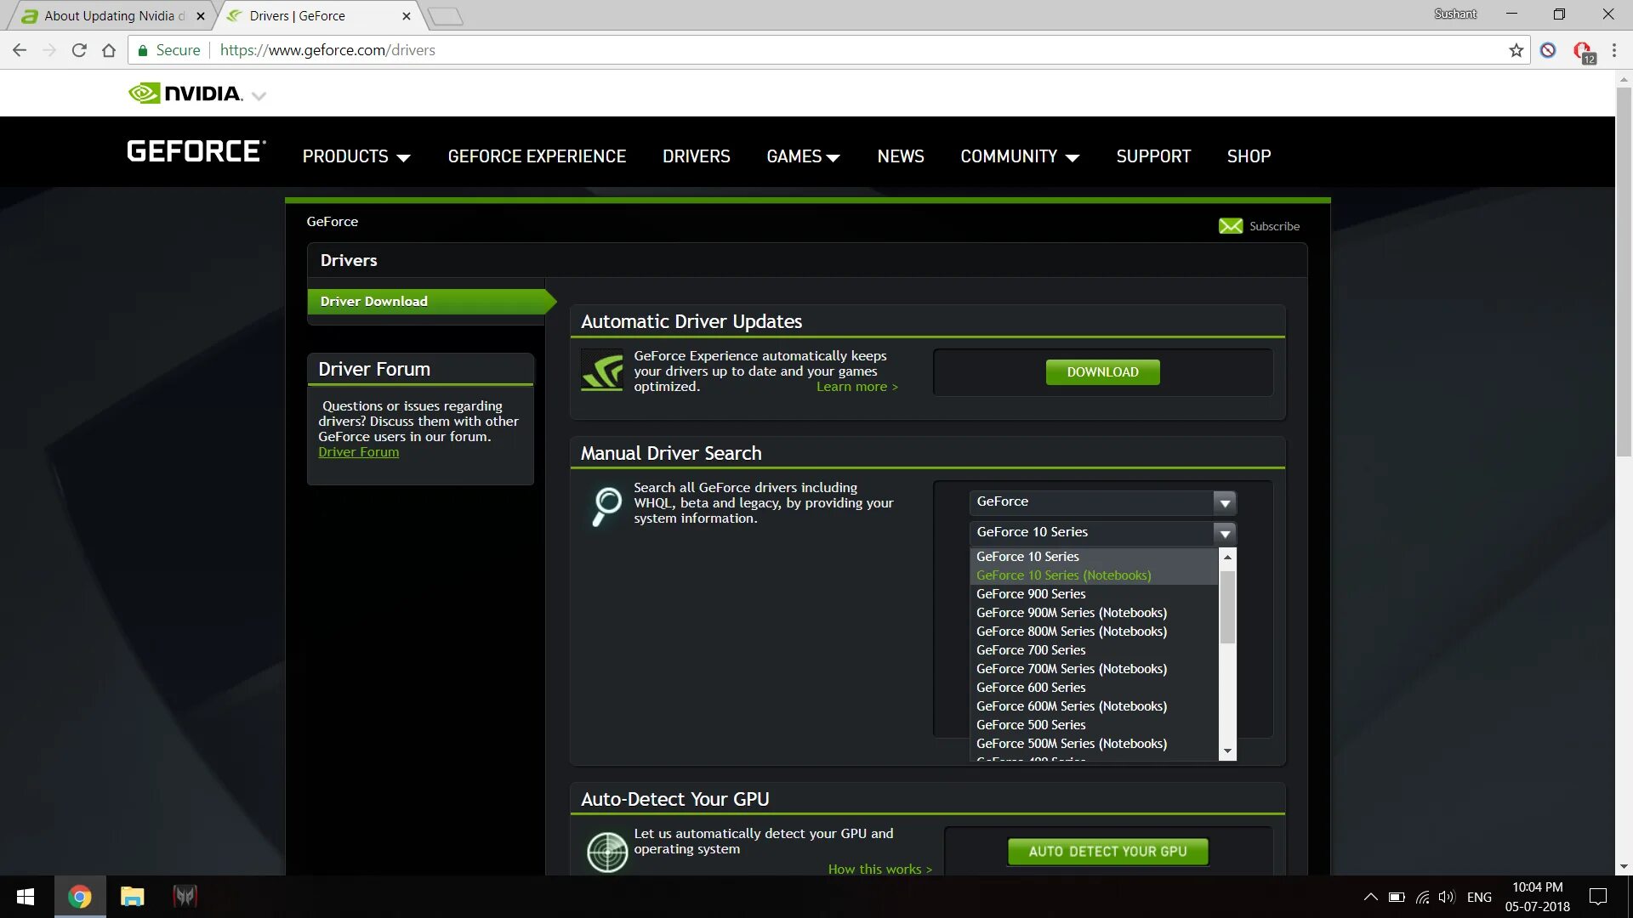
Task: Open the red extension with 12 badge
Action: click(x=1584, y=52)
